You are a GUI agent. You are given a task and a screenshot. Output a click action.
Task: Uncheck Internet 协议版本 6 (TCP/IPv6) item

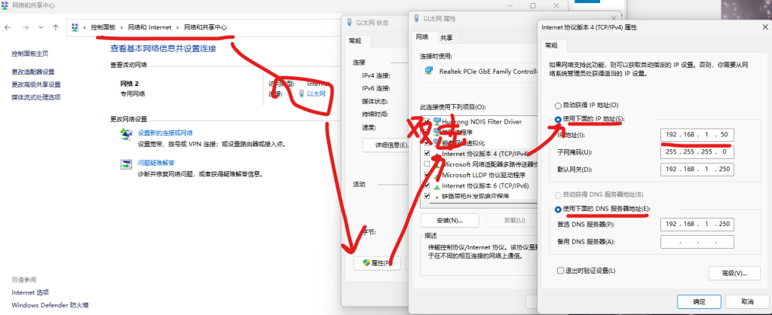pyautogui.click(x=427, y=185)
